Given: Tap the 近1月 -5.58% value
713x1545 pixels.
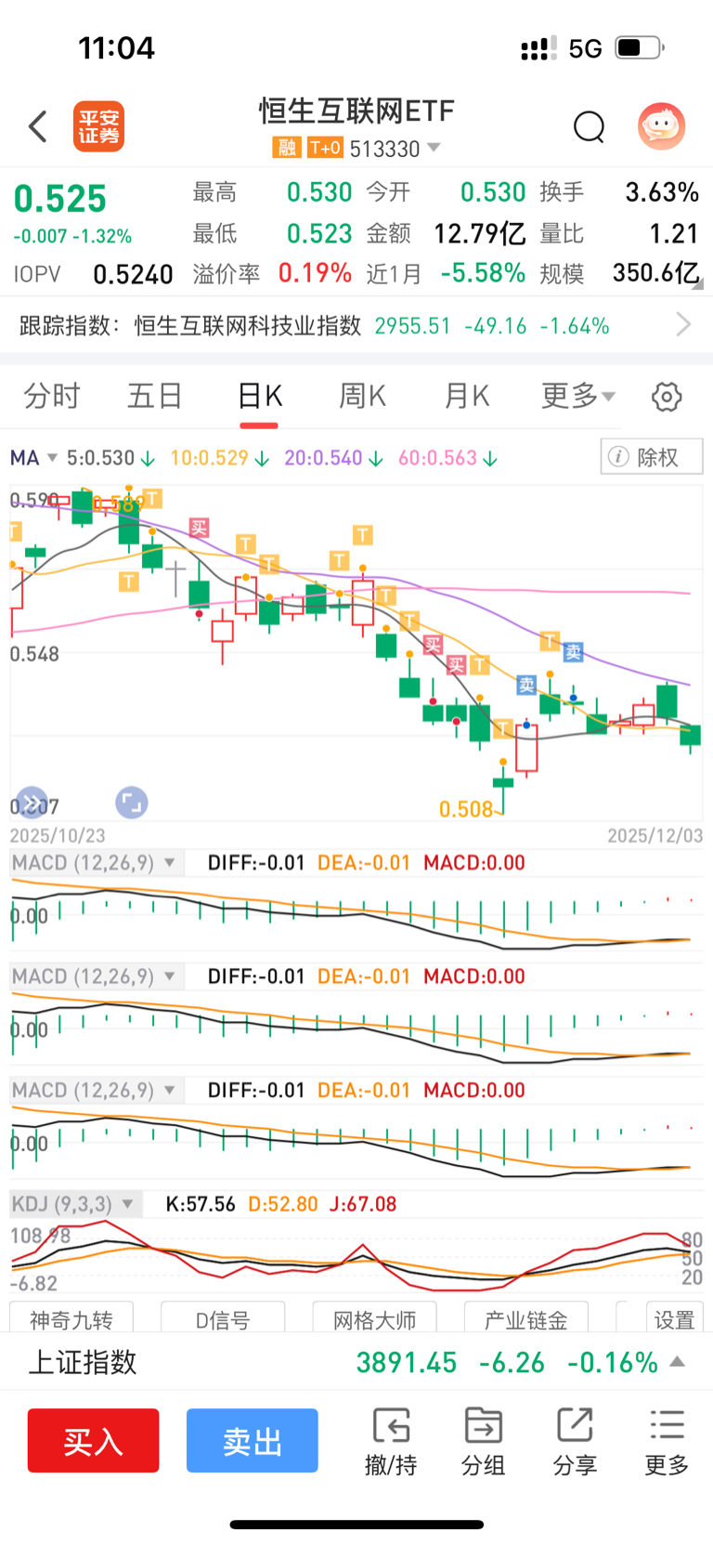Looking at the screenshot, I should click(483, 273).
